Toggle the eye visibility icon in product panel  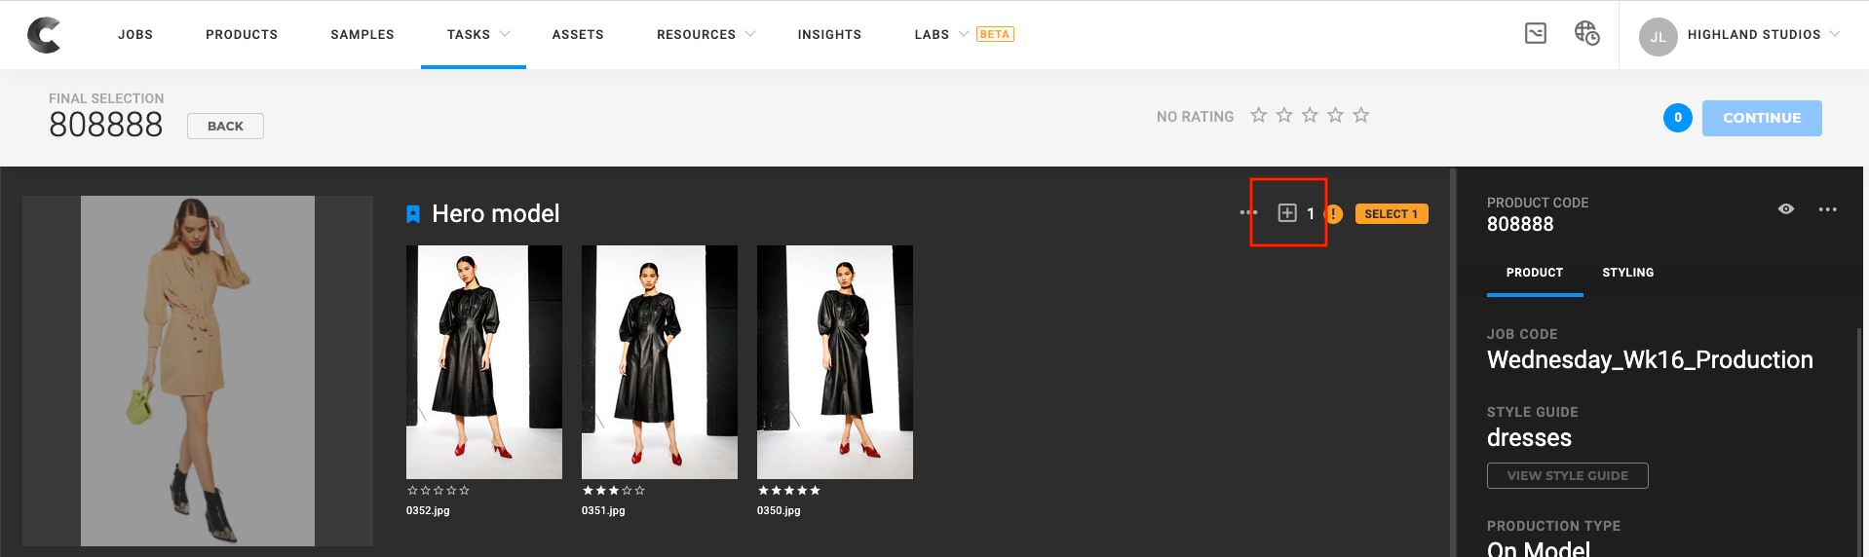[1785, 209]
